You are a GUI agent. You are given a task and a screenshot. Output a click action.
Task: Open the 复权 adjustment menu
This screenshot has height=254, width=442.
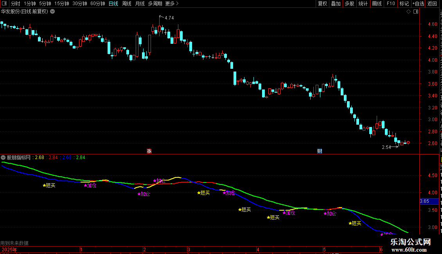pos(322,4)
